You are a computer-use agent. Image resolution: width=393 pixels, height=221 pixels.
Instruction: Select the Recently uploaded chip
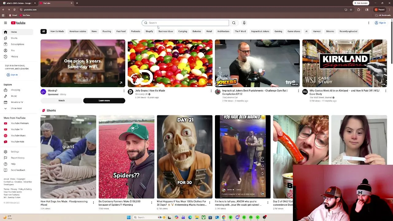tap(348, 31)
